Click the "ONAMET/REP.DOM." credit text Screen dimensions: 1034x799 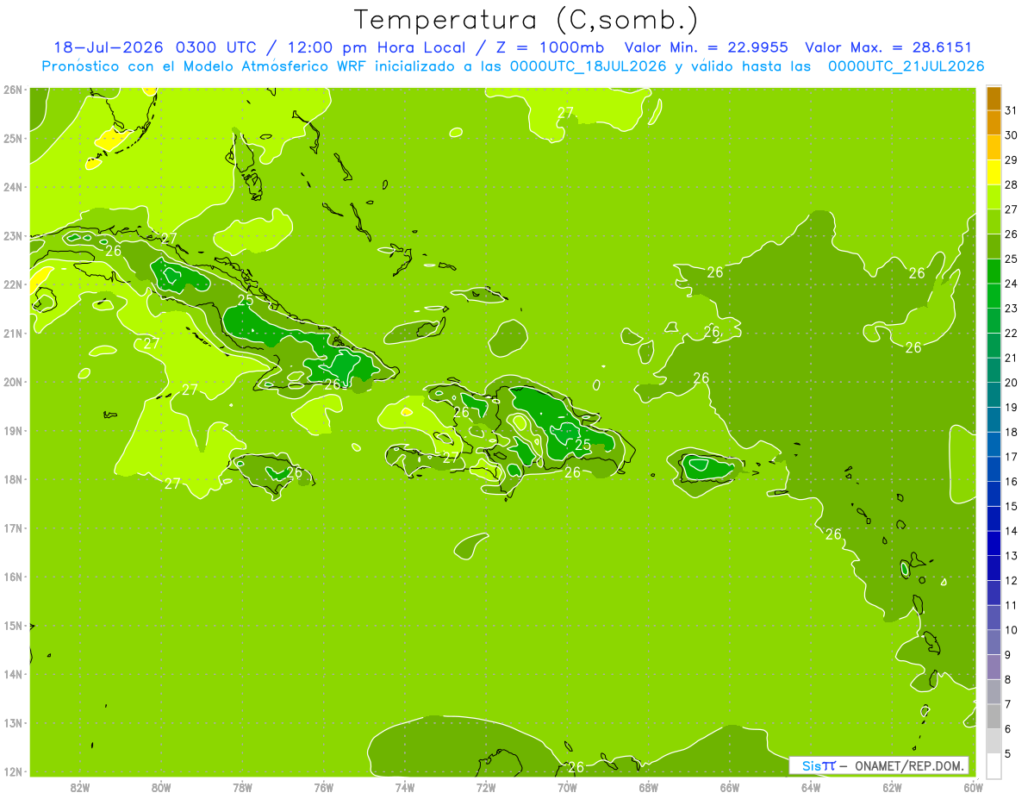(x=909, y=765)
